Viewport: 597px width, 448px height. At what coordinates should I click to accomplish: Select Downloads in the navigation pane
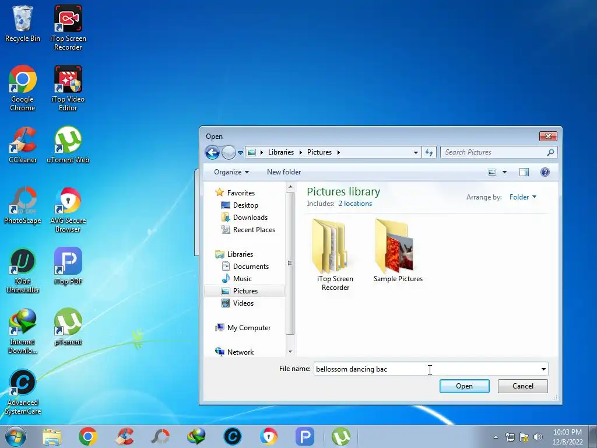point(244,218)
